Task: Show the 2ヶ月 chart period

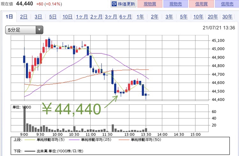Action: pos(96,17)
